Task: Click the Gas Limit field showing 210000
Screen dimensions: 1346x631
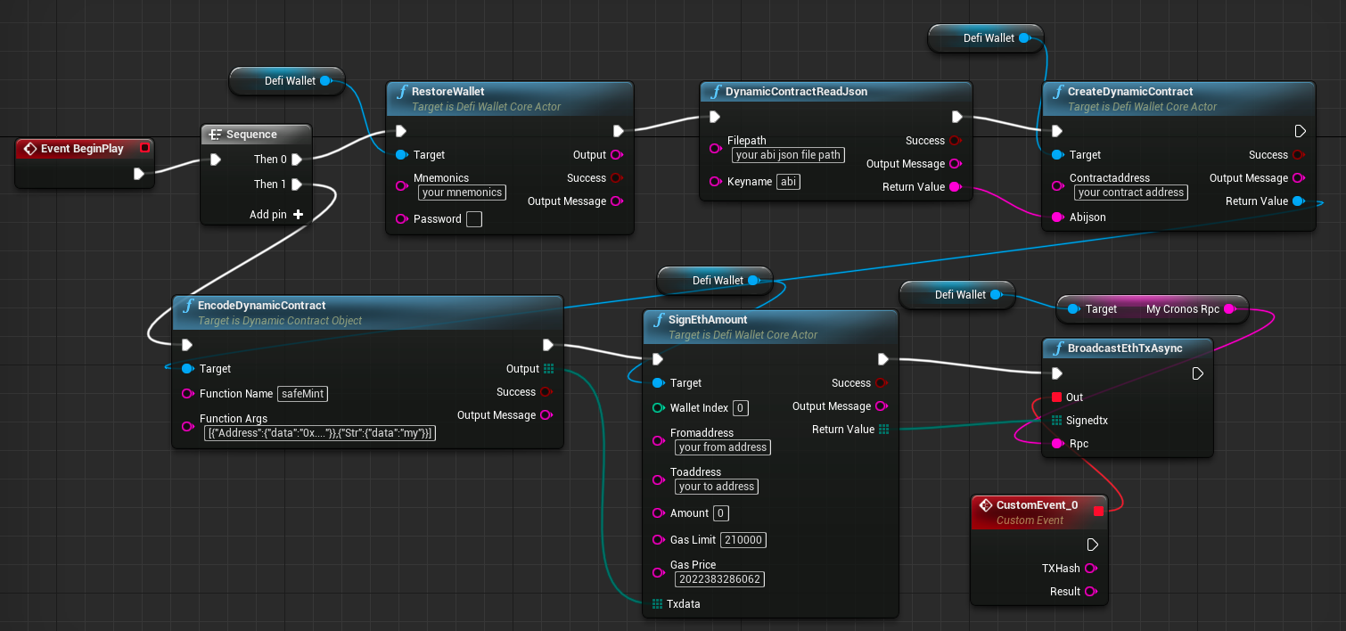Action: coord(743,539)
